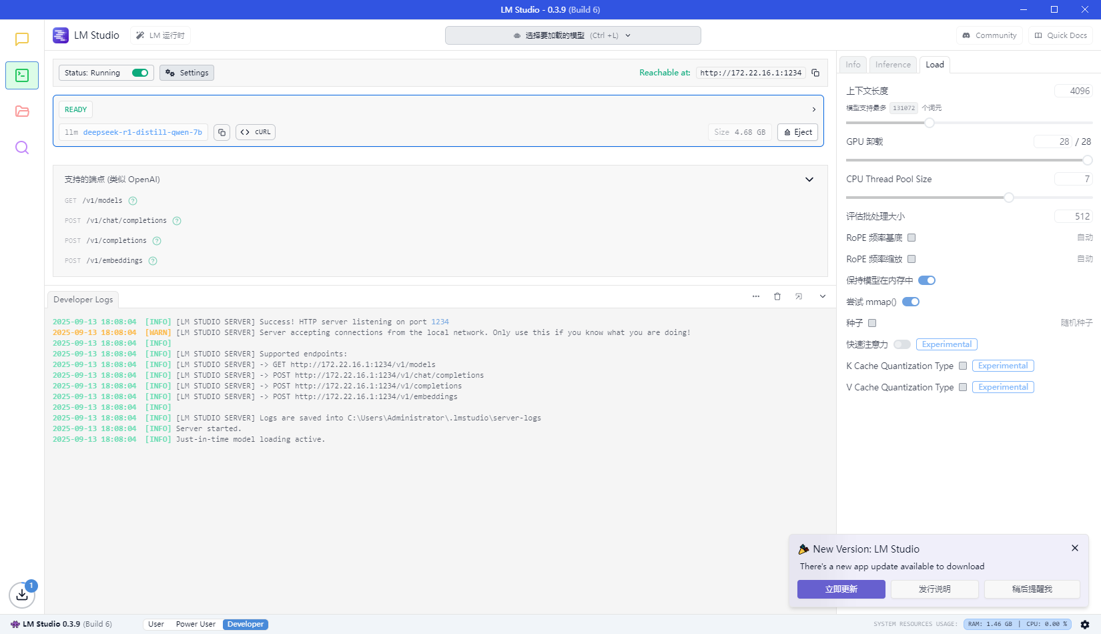Collapse the supported endpoints section

click(809, 180)
